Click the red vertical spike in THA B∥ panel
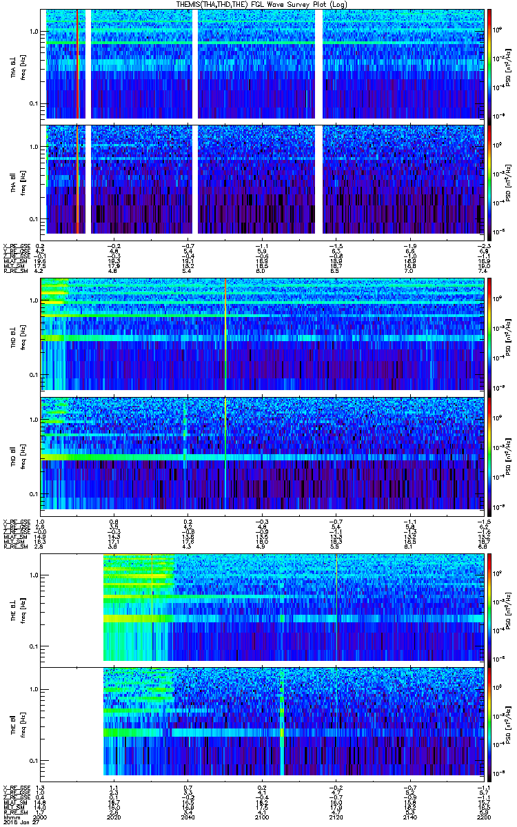Viewport: 517px width, 827px height. click(x=78, y=179)
